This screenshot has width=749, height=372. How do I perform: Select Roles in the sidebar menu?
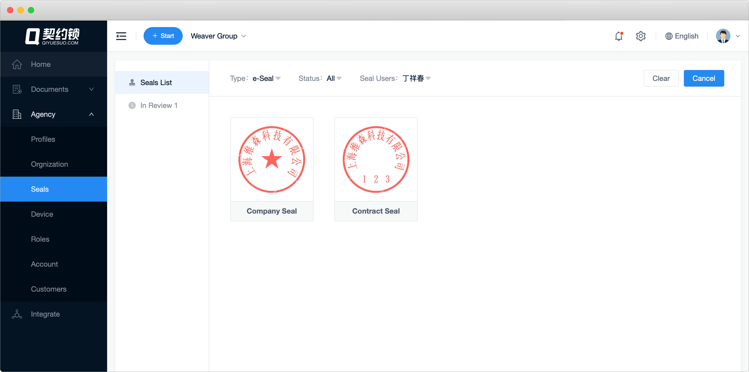point(40,239)
